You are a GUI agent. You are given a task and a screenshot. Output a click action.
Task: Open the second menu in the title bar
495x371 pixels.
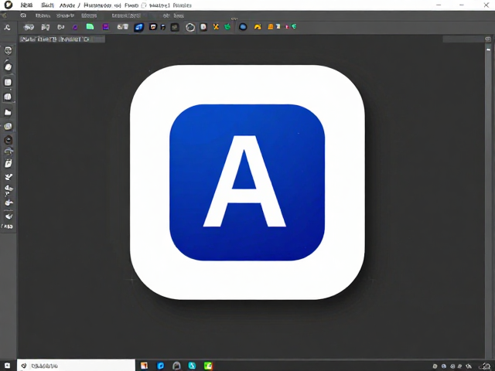click(x=48, y=5)
